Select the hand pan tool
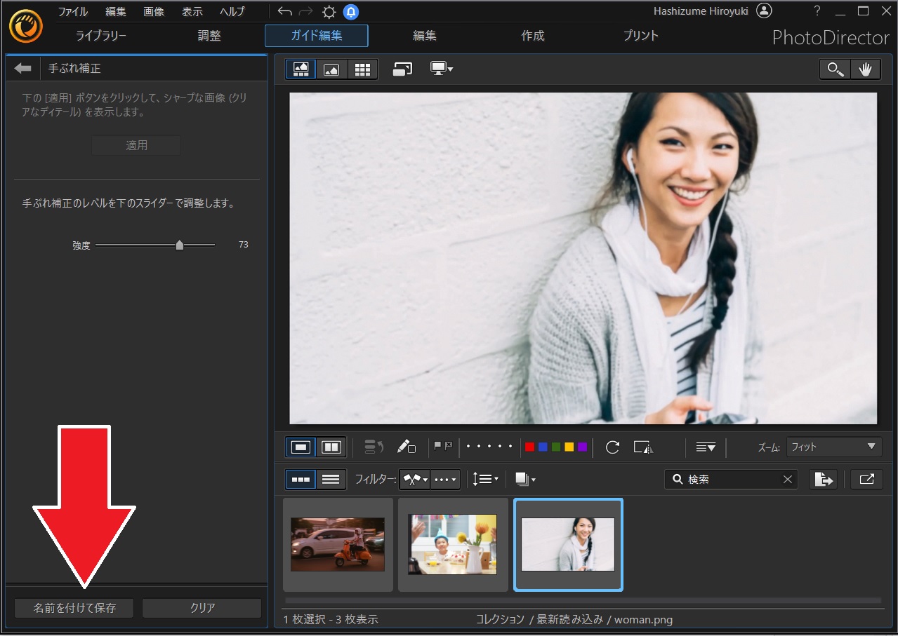898x636 pixels. pyautogui.click(x=866, y=69)
